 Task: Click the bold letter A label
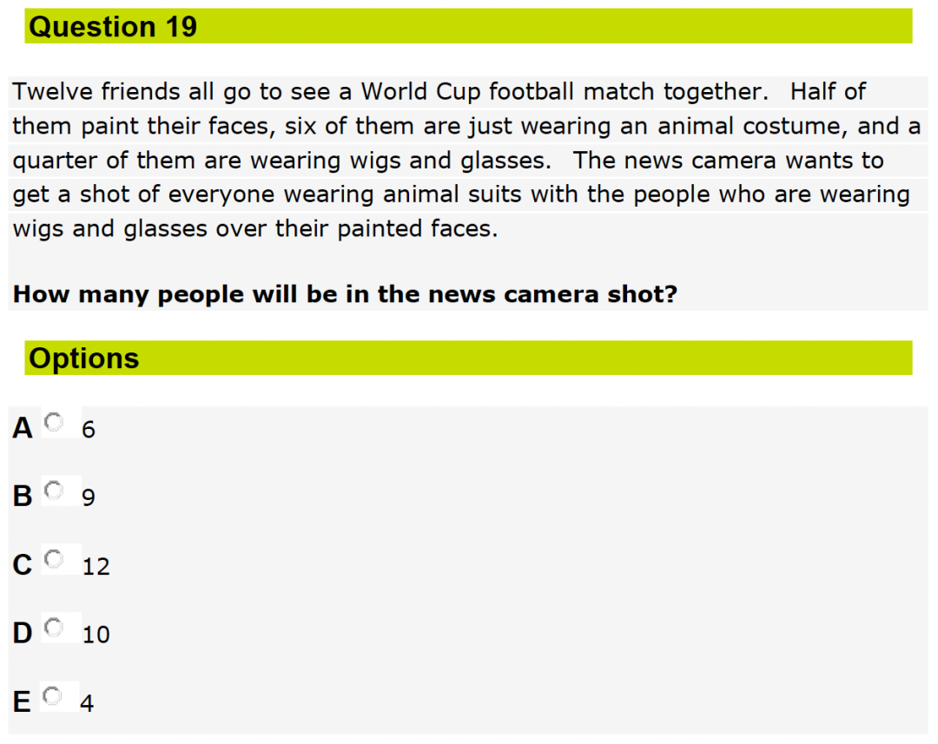[23, 428]
